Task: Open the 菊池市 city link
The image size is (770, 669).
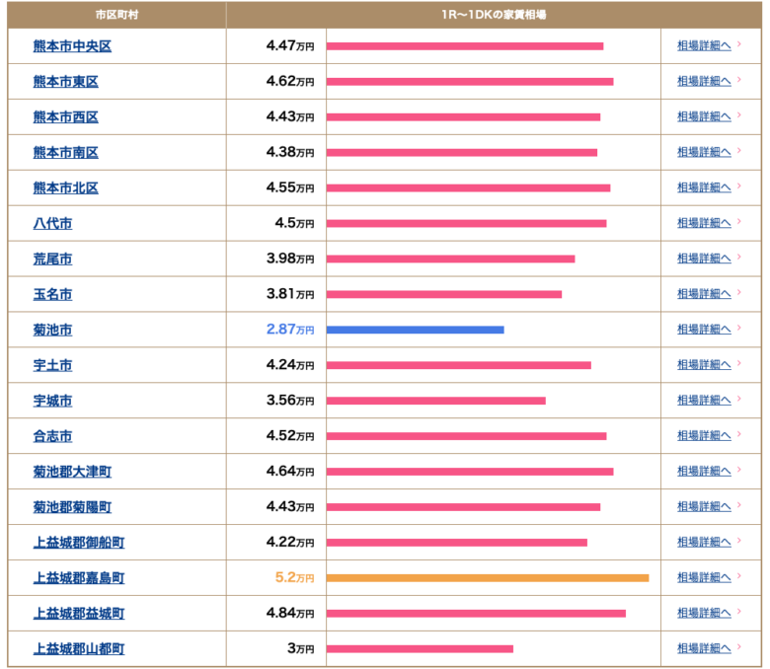Action: (52, 331)
